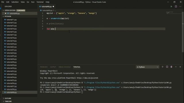
Task: Open the terminal selector dropdown '2: Python'
Action: (x=147, y=67)
